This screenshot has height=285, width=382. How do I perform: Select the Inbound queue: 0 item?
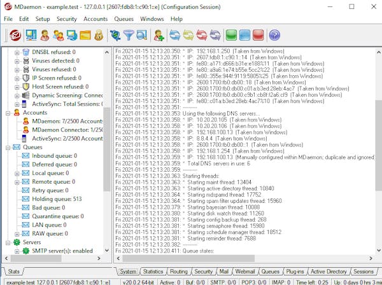(x=55, y=156)
